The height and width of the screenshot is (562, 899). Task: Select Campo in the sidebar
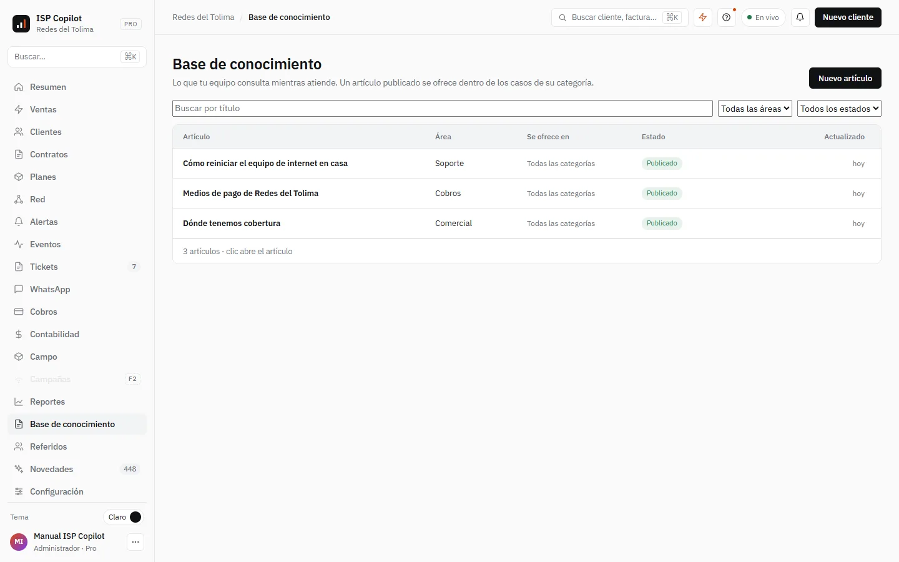tap(77, 357)
